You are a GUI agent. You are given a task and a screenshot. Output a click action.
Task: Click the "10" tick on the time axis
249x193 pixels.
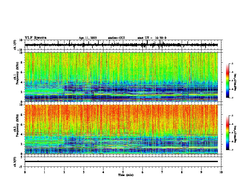(221, 172)
